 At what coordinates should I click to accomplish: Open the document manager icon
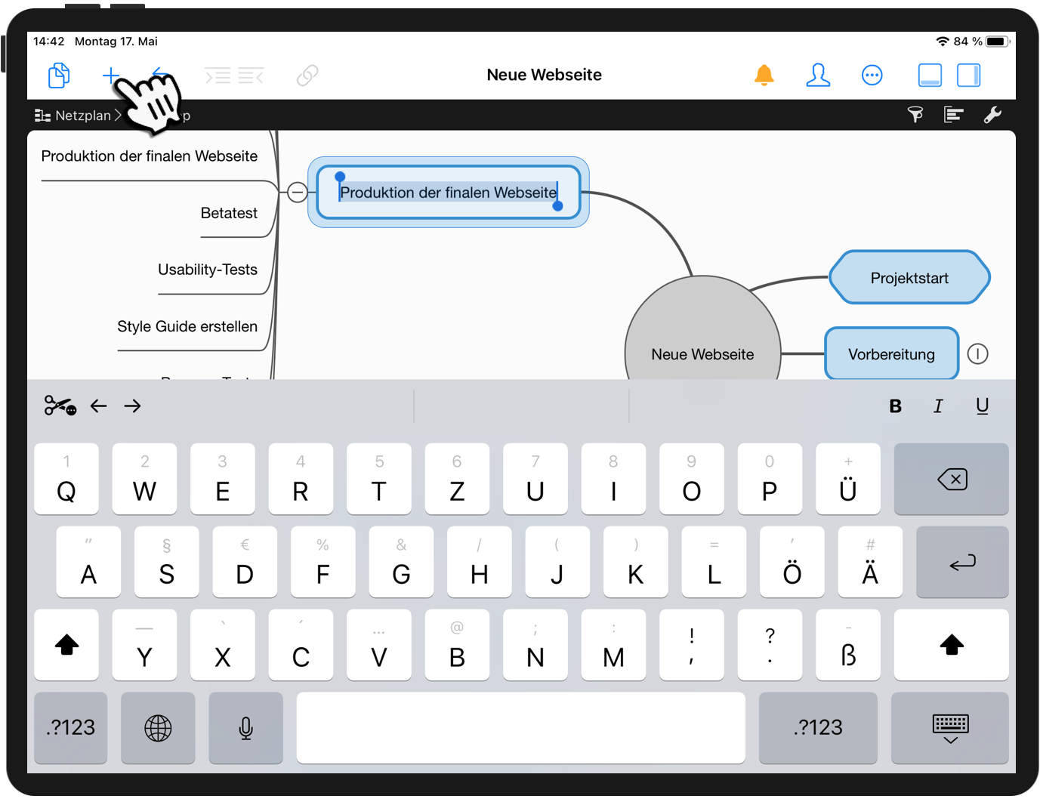(58, 75)
